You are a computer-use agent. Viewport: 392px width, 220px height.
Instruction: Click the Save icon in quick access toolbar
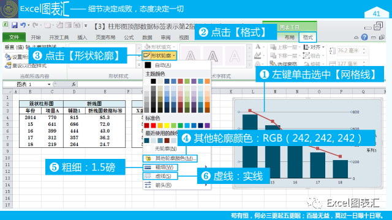point(15,25)
